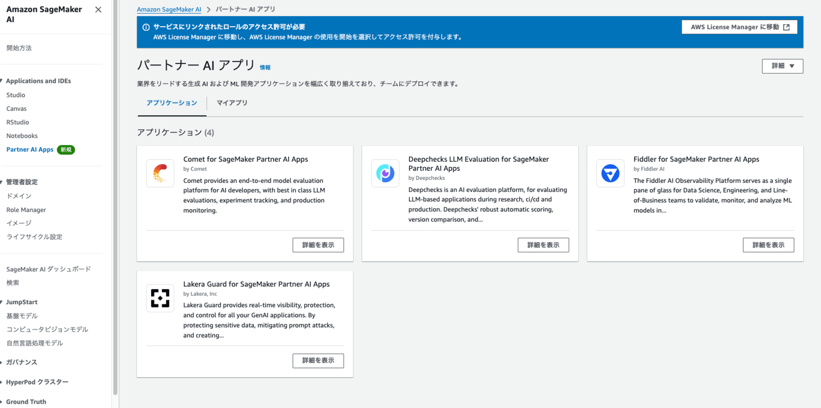Screen dimensions: 821x408
Task: Expand the Ground Truth section
Action: (2, 402)
